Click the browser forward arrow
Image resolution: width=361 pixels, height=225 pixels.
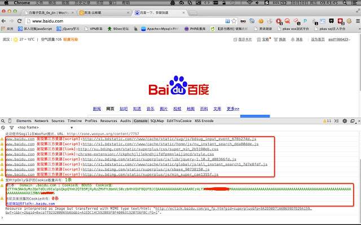(11, 21)
